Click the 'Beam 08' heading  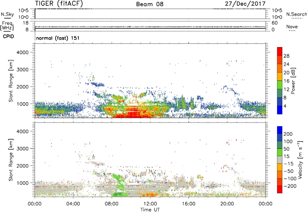pyautogui.click(x=150, y=4)
